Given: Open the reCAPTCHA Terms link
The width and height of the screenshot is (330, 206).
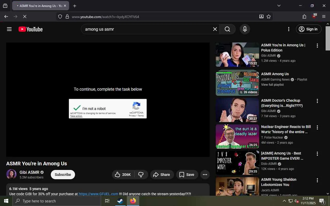Looking at the screenshot, I should [x=141, y=116].
